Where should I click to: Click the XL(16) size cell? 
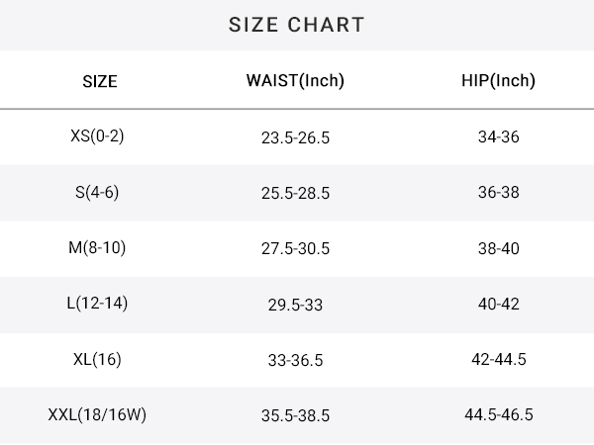coord(97,359)
